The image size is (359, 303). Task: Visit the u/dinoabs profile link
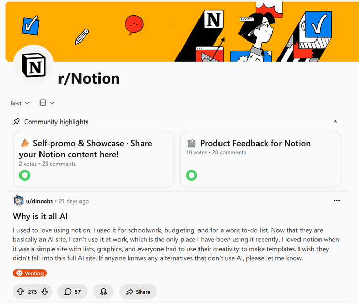41,201
